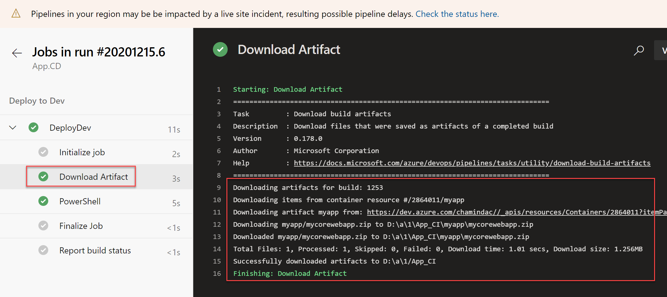Collapse the DeployDev job with its chevron
The height and width of the screenshot is (297, 667).
tap(12, 127)
